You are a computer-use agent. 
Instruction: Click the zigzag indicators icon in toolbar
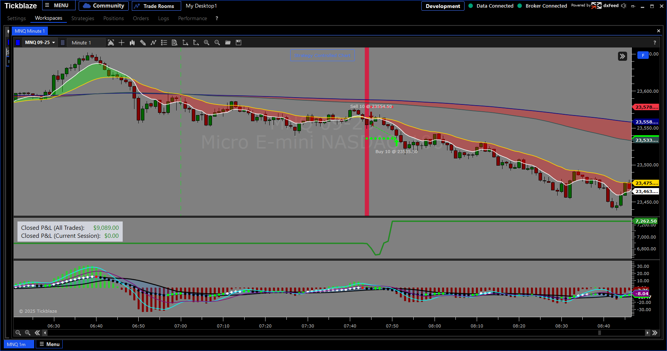click(153, 43)
